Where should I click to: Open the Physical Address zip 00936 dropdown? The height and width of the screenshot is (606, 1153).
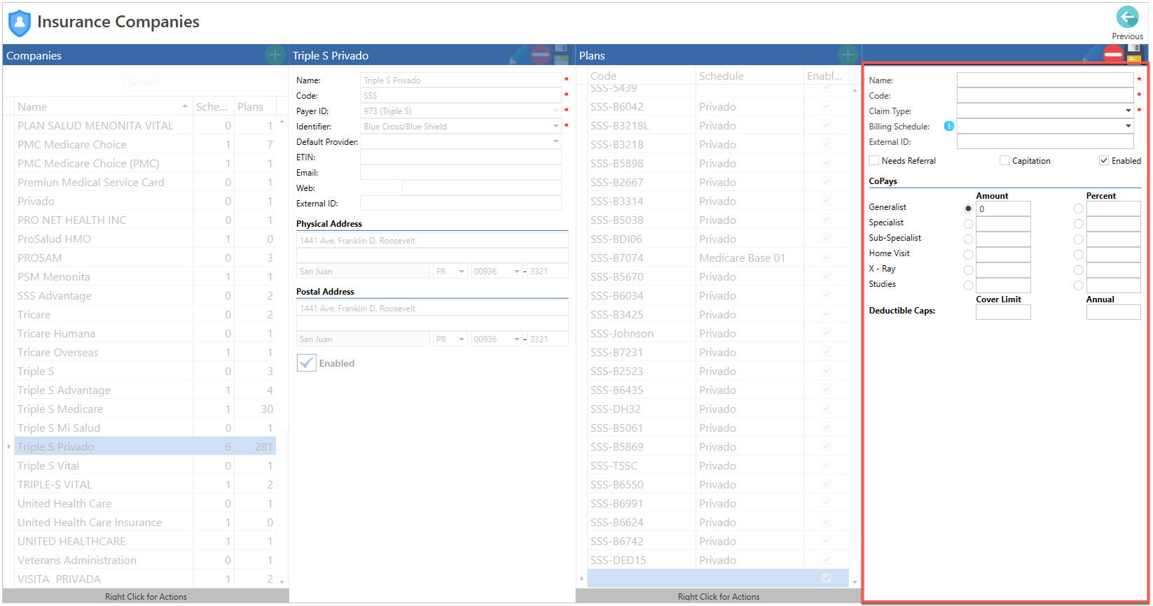coord(517,272)
